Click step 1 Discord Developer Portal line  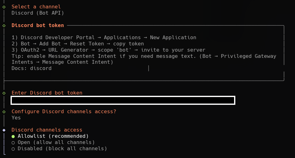[104, 37]
